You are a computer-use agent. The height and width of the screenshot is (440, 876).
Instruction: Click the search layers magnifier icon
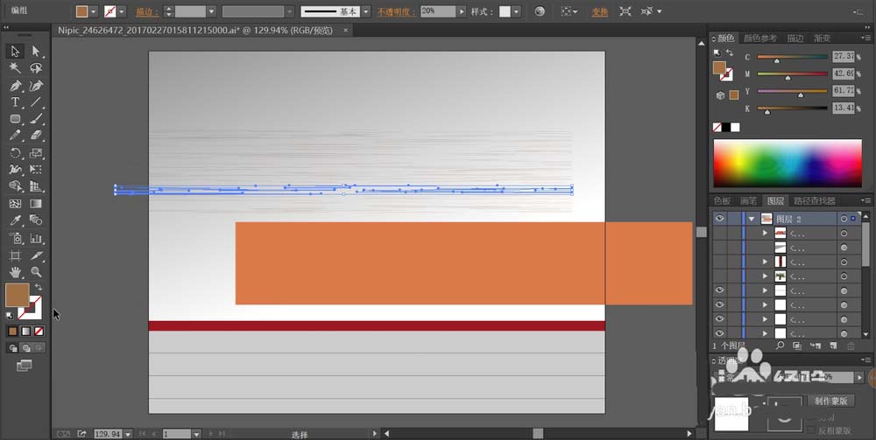tap(781, 346)
